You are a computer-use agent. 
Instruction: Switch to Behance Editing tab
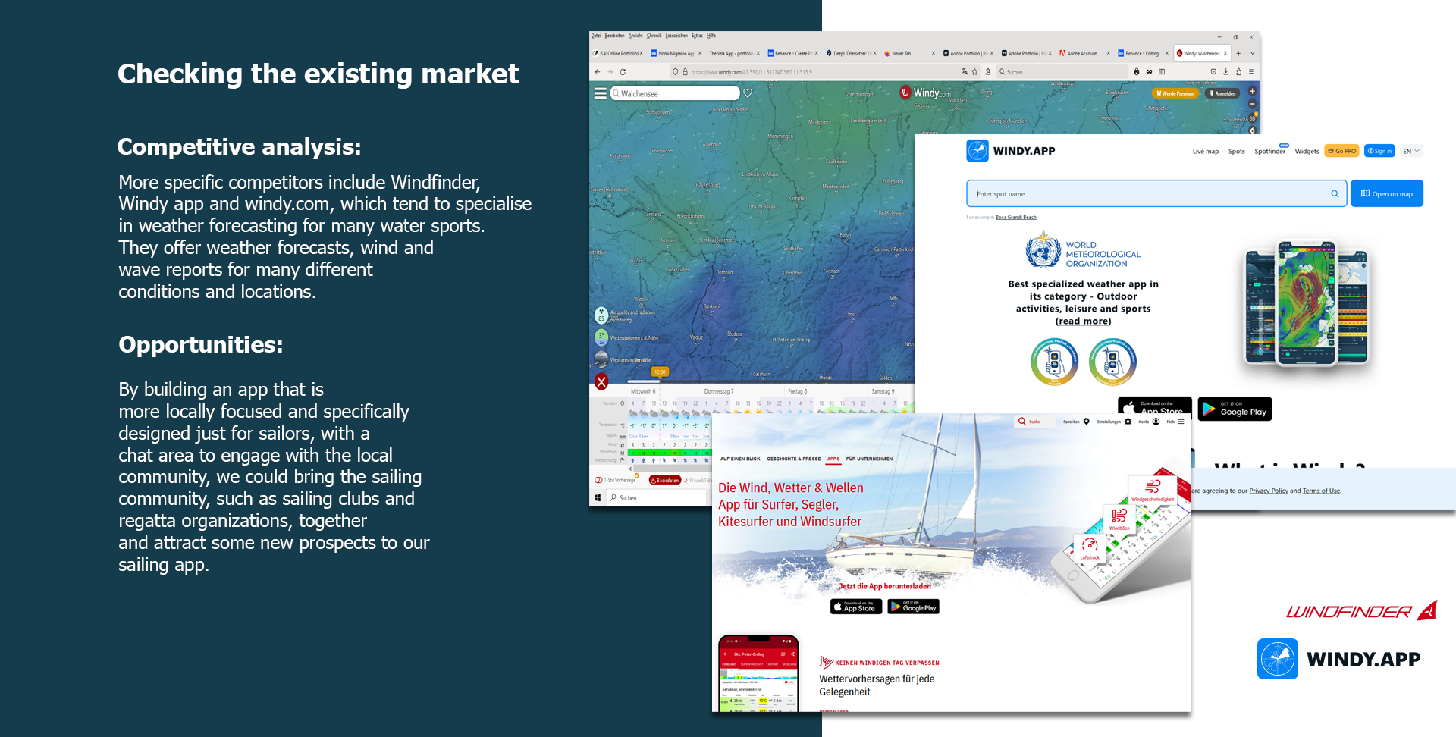[x=1144, y=53]
